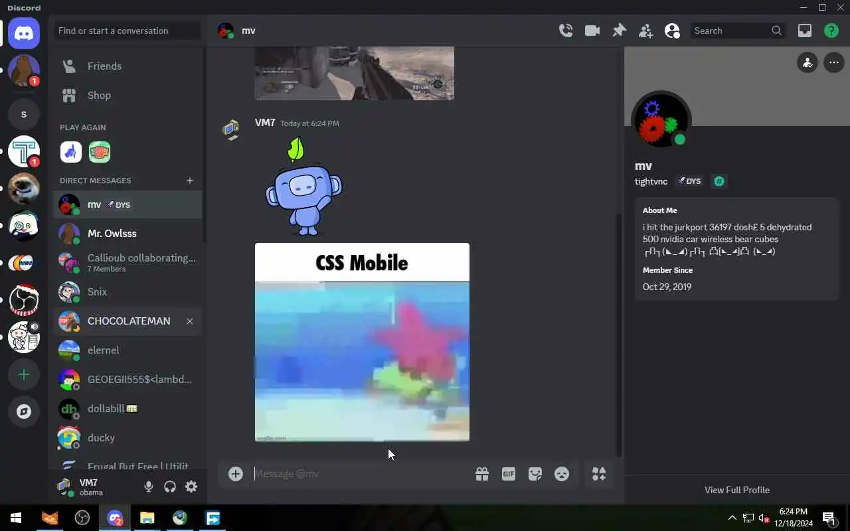Open pinned messages
Screen dimensions: 850x531
[x=619, y=31]
